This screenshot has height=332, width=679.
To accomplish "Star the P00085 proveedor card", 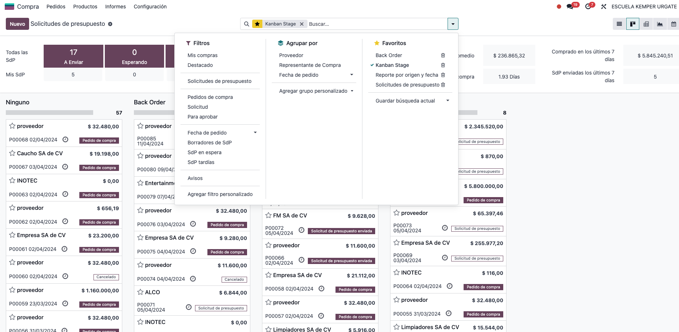I will coord(140,126).
